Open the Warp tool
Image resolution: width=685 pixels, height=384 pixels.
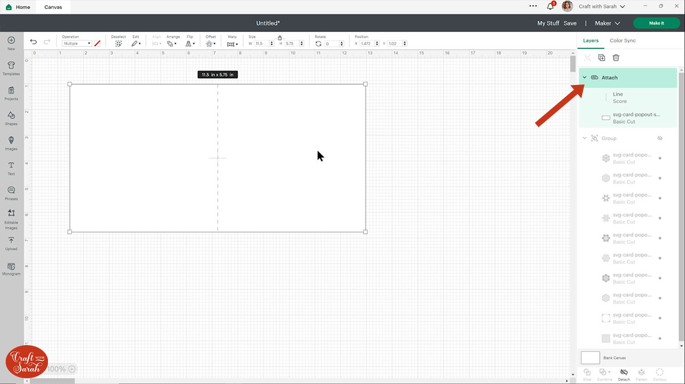[x=232, y=44]
